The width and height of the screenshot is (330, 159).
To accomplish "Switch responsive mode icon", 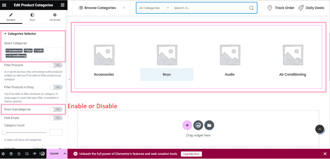I will (x=27, y=154).
